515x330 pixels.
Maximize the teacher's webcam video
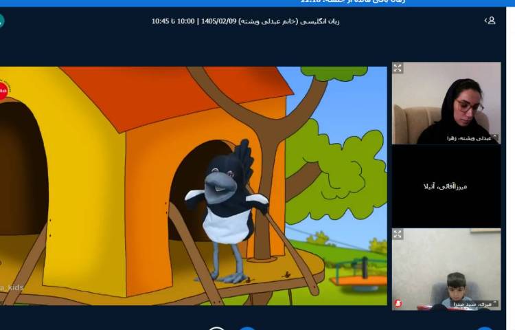(x=398, y=68)
